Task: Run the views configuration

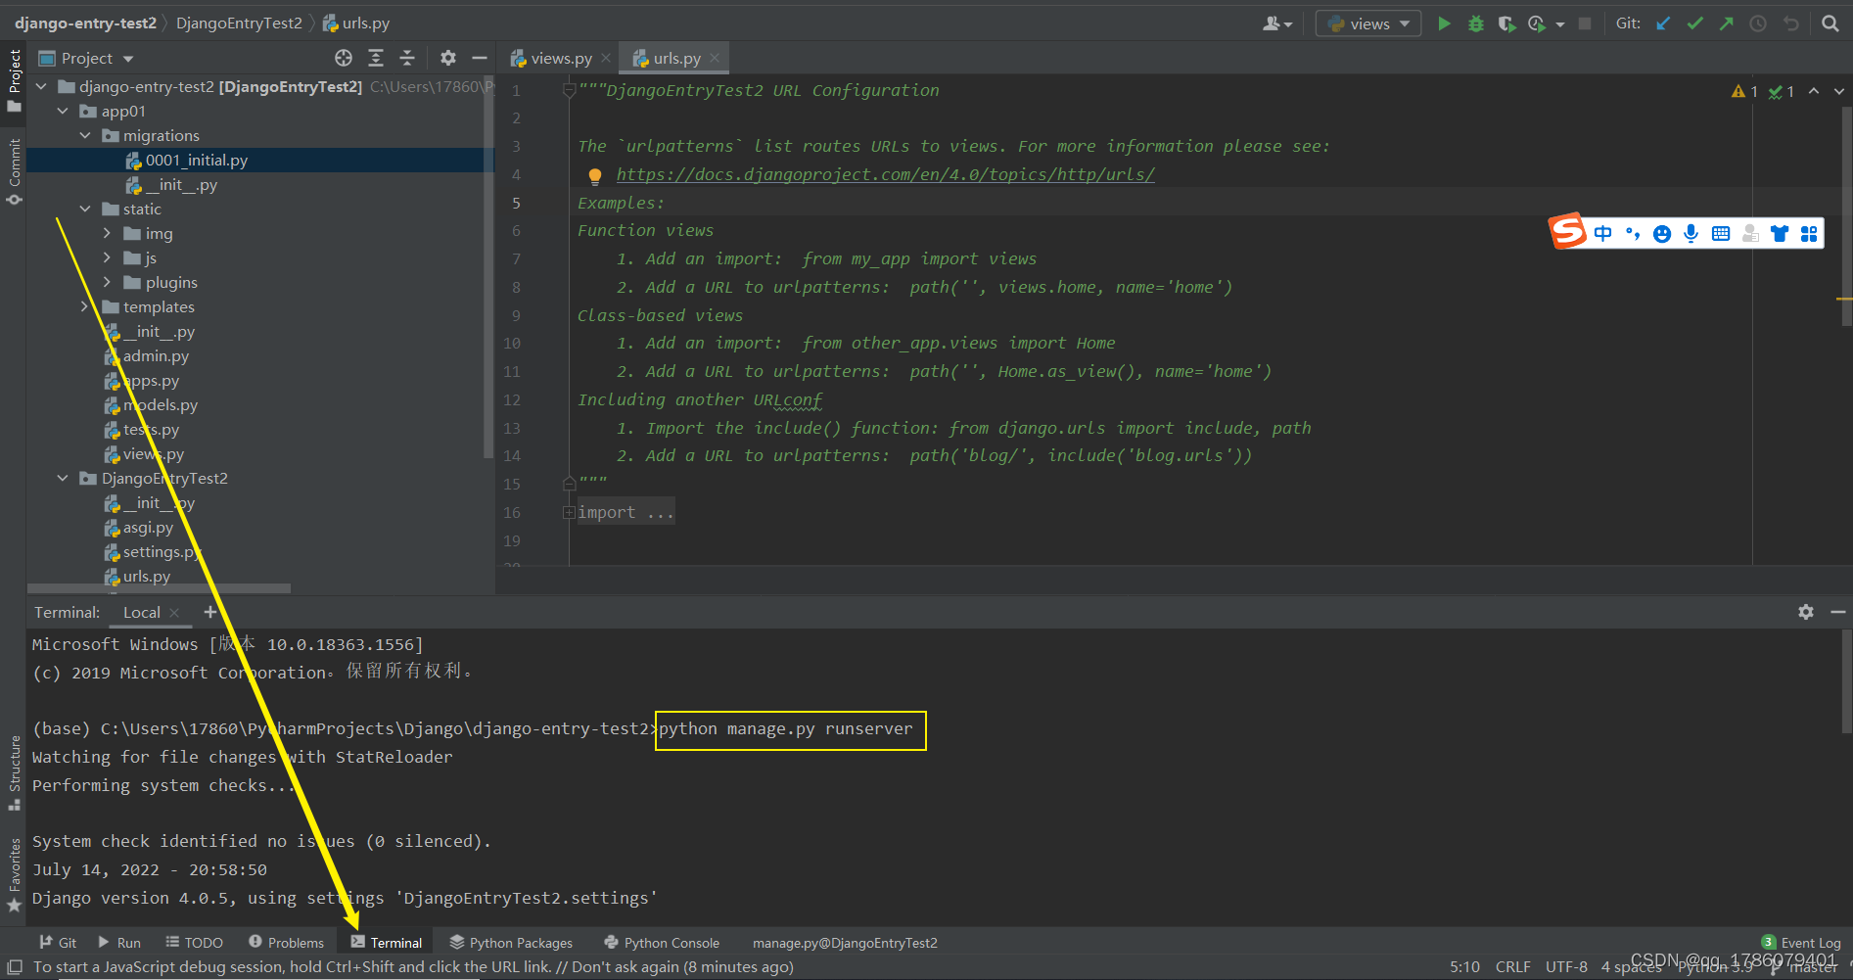Action: (1445, 23)
